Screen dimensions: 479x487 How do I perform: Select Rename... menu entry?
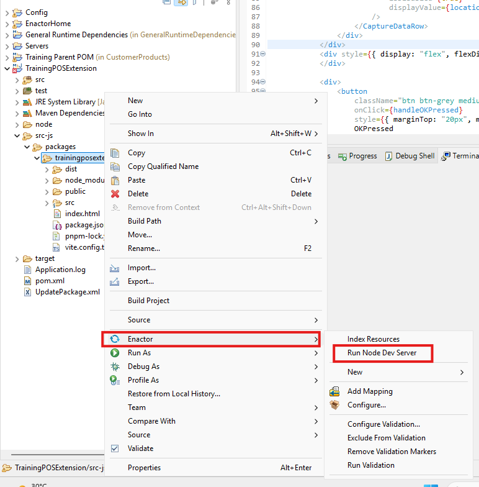click(x=215, y=248)
